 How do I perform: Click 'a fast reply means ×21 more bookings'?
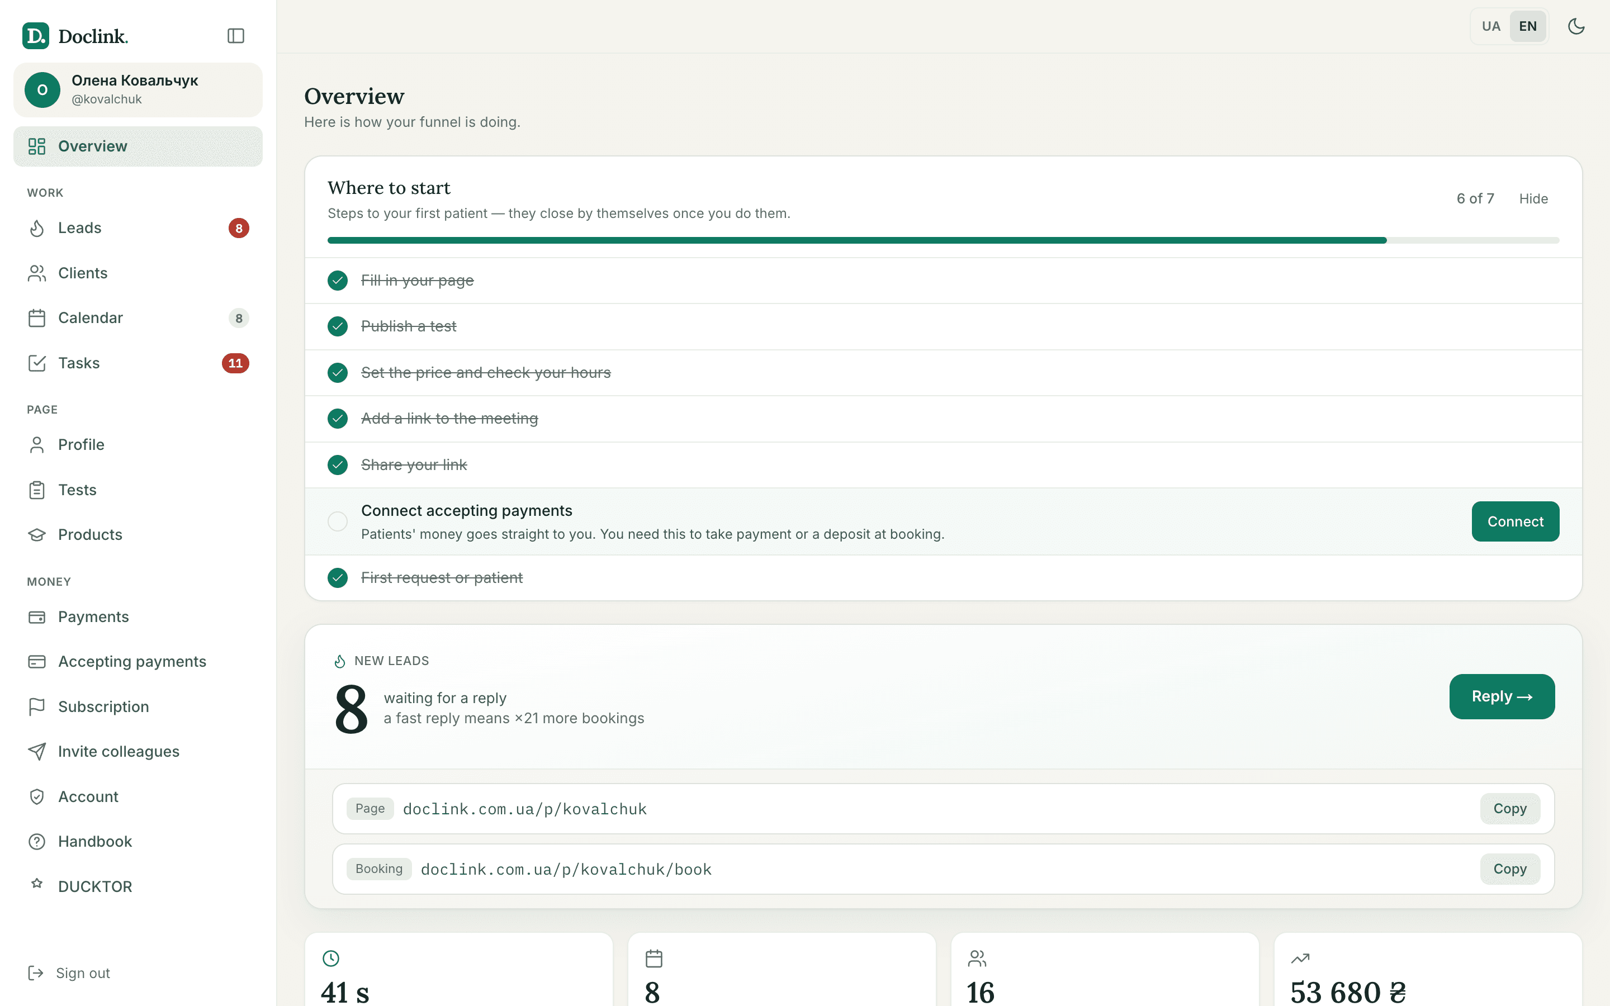pyautogui.click(x=514, y=719)
